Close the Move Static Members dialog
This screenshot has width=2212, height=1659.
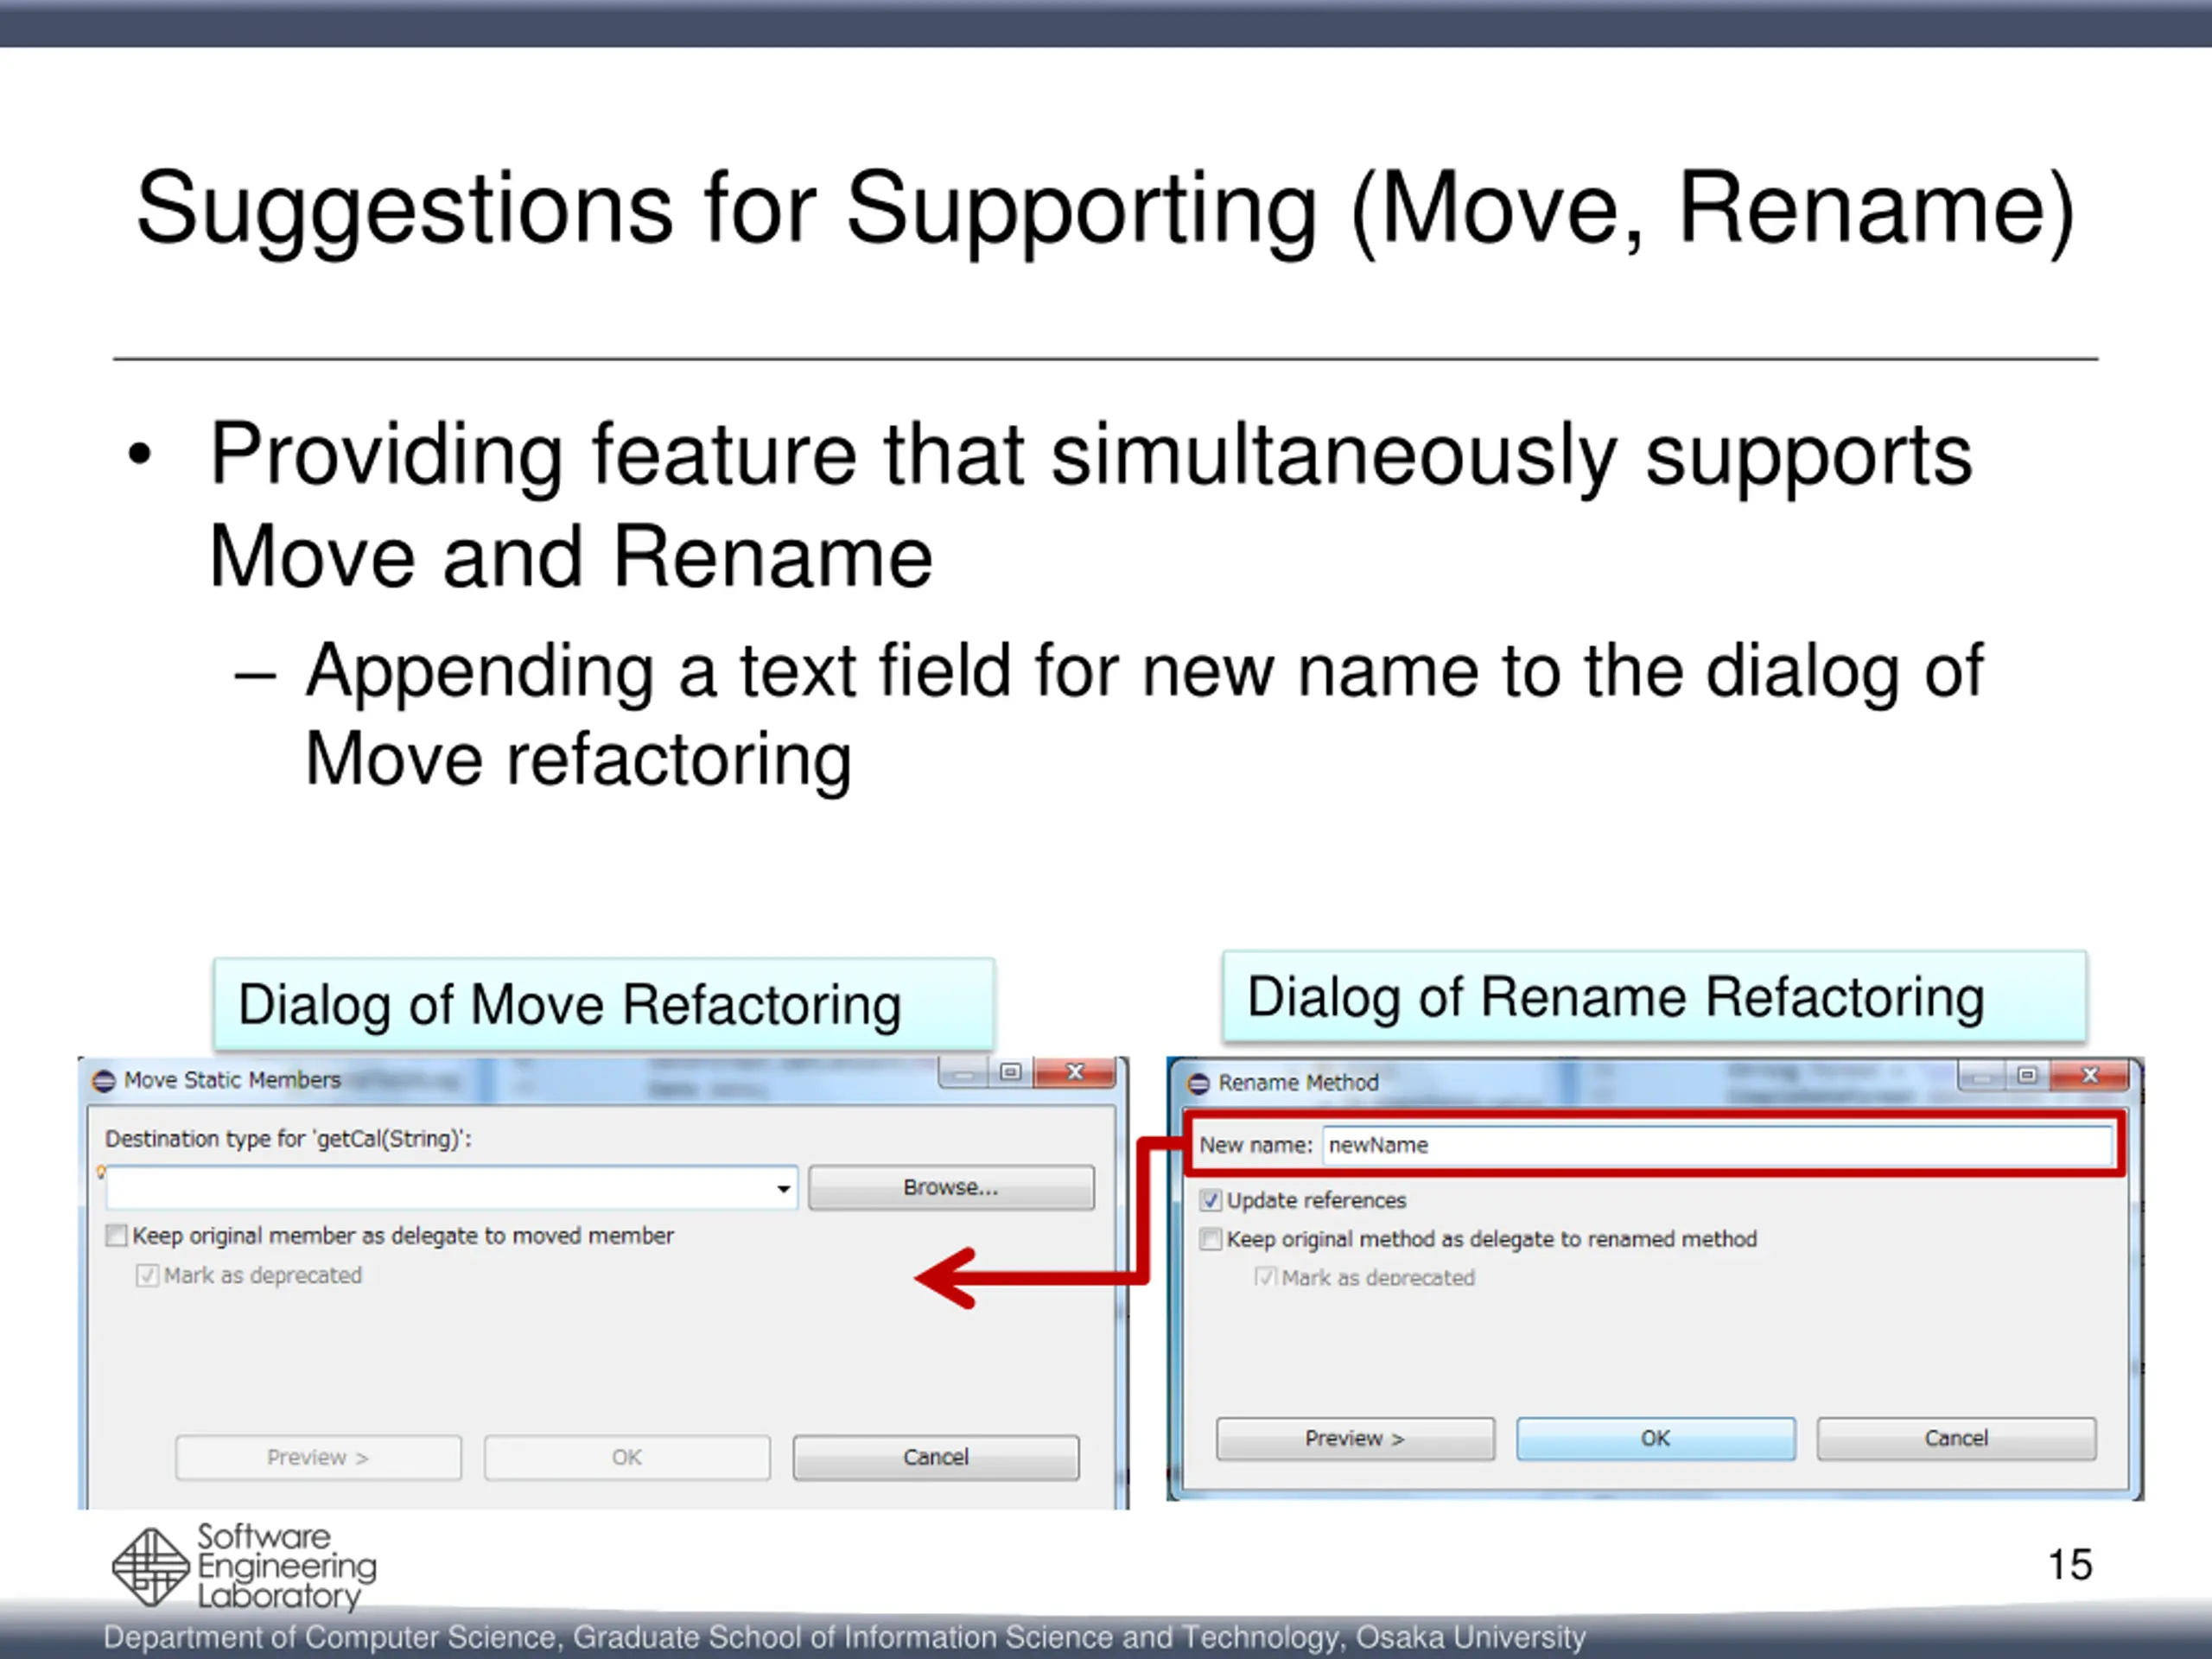pyautogui.click(x=1075, y=1072)
